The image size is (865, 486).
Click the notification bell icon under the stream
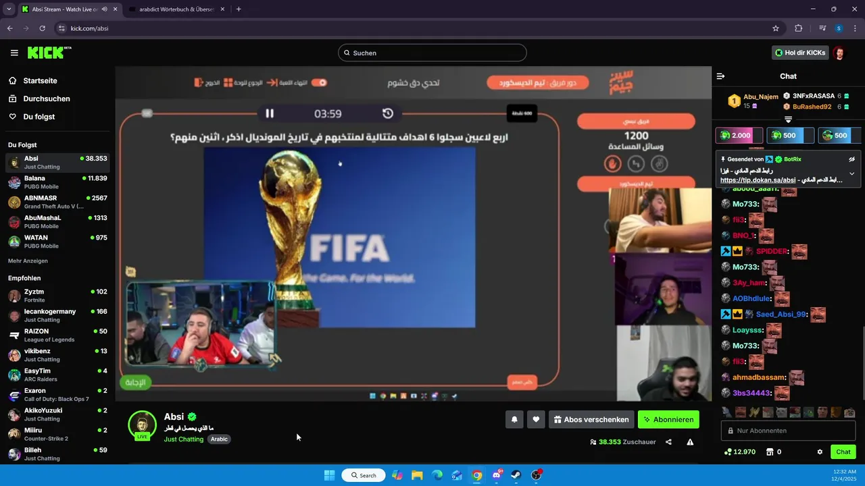pos(514,419)
